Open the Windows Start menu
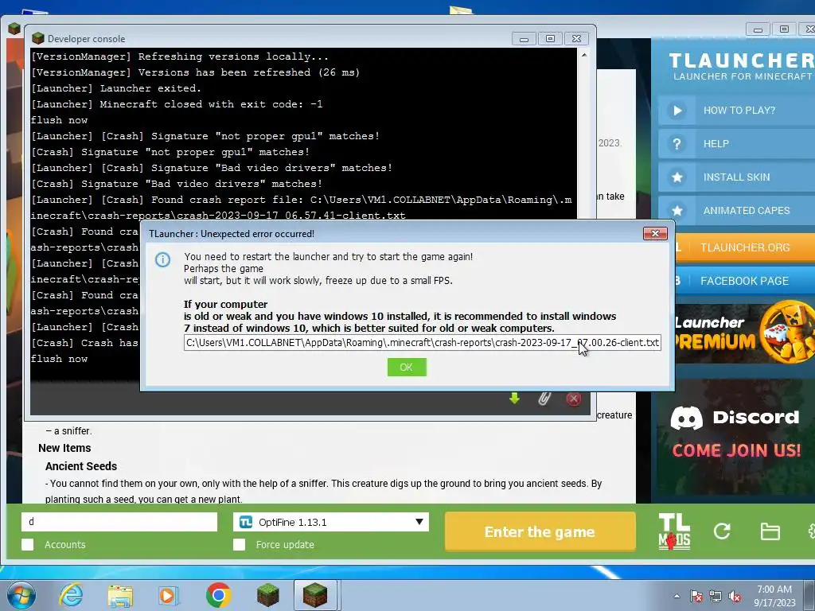The width and height of the screenshot is (815, 611). [21, 595]
